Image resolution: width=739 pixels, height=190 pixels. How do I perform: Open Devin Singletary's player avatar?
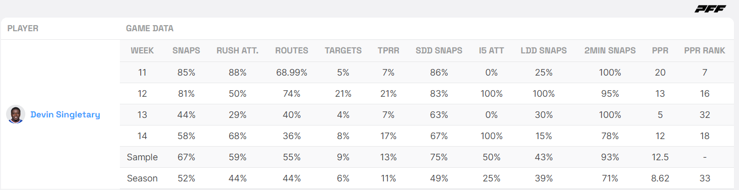[x=16, y=114]
